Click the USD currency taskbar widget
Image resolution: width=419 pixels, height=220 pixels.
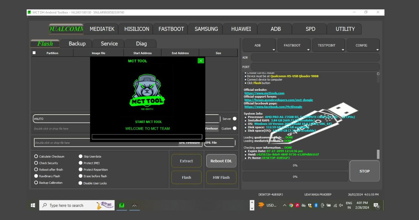click(267, 205)
